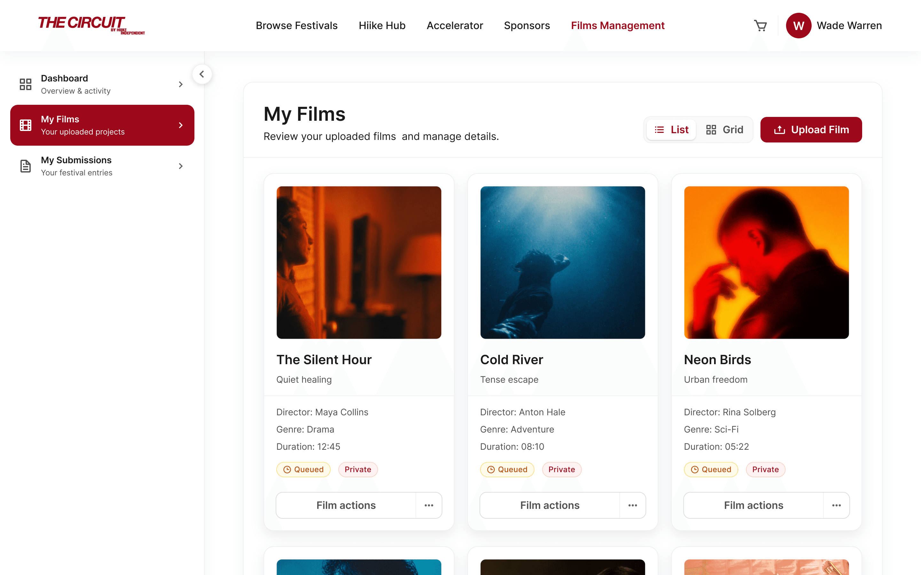Viewport: 921px width, 575px height.
Task: Click the Neon Birds film title
Action: pyautogui.click(x=717, y=360)
